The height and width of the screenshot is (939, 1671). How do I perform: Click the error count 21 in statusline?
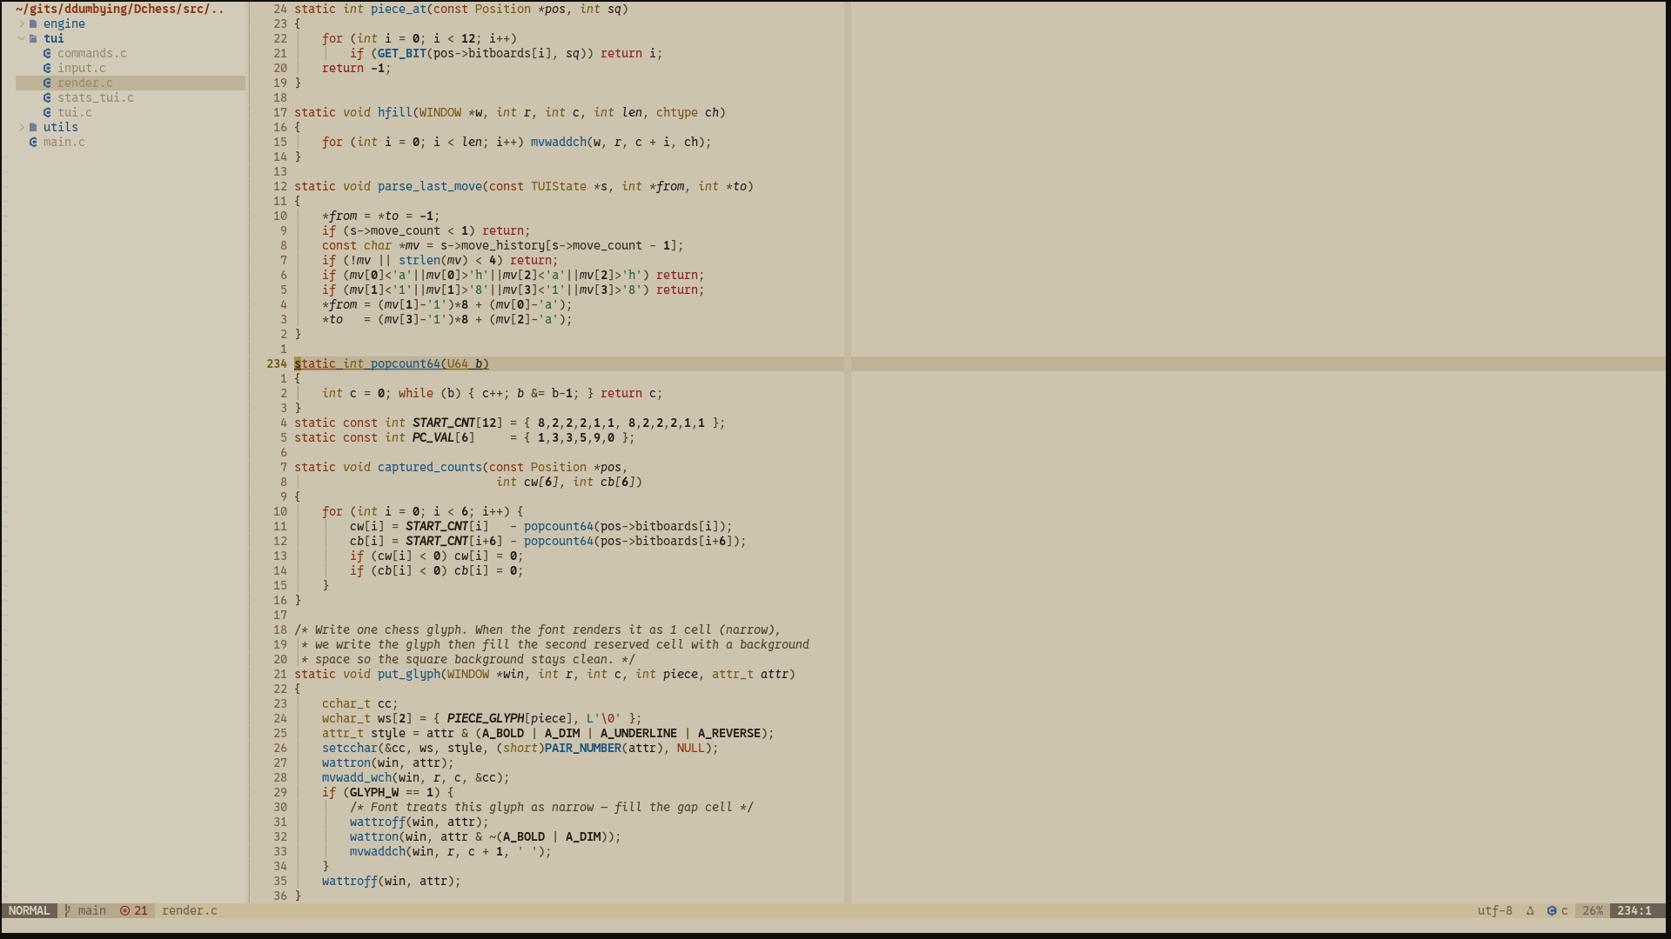coord(141,910)
